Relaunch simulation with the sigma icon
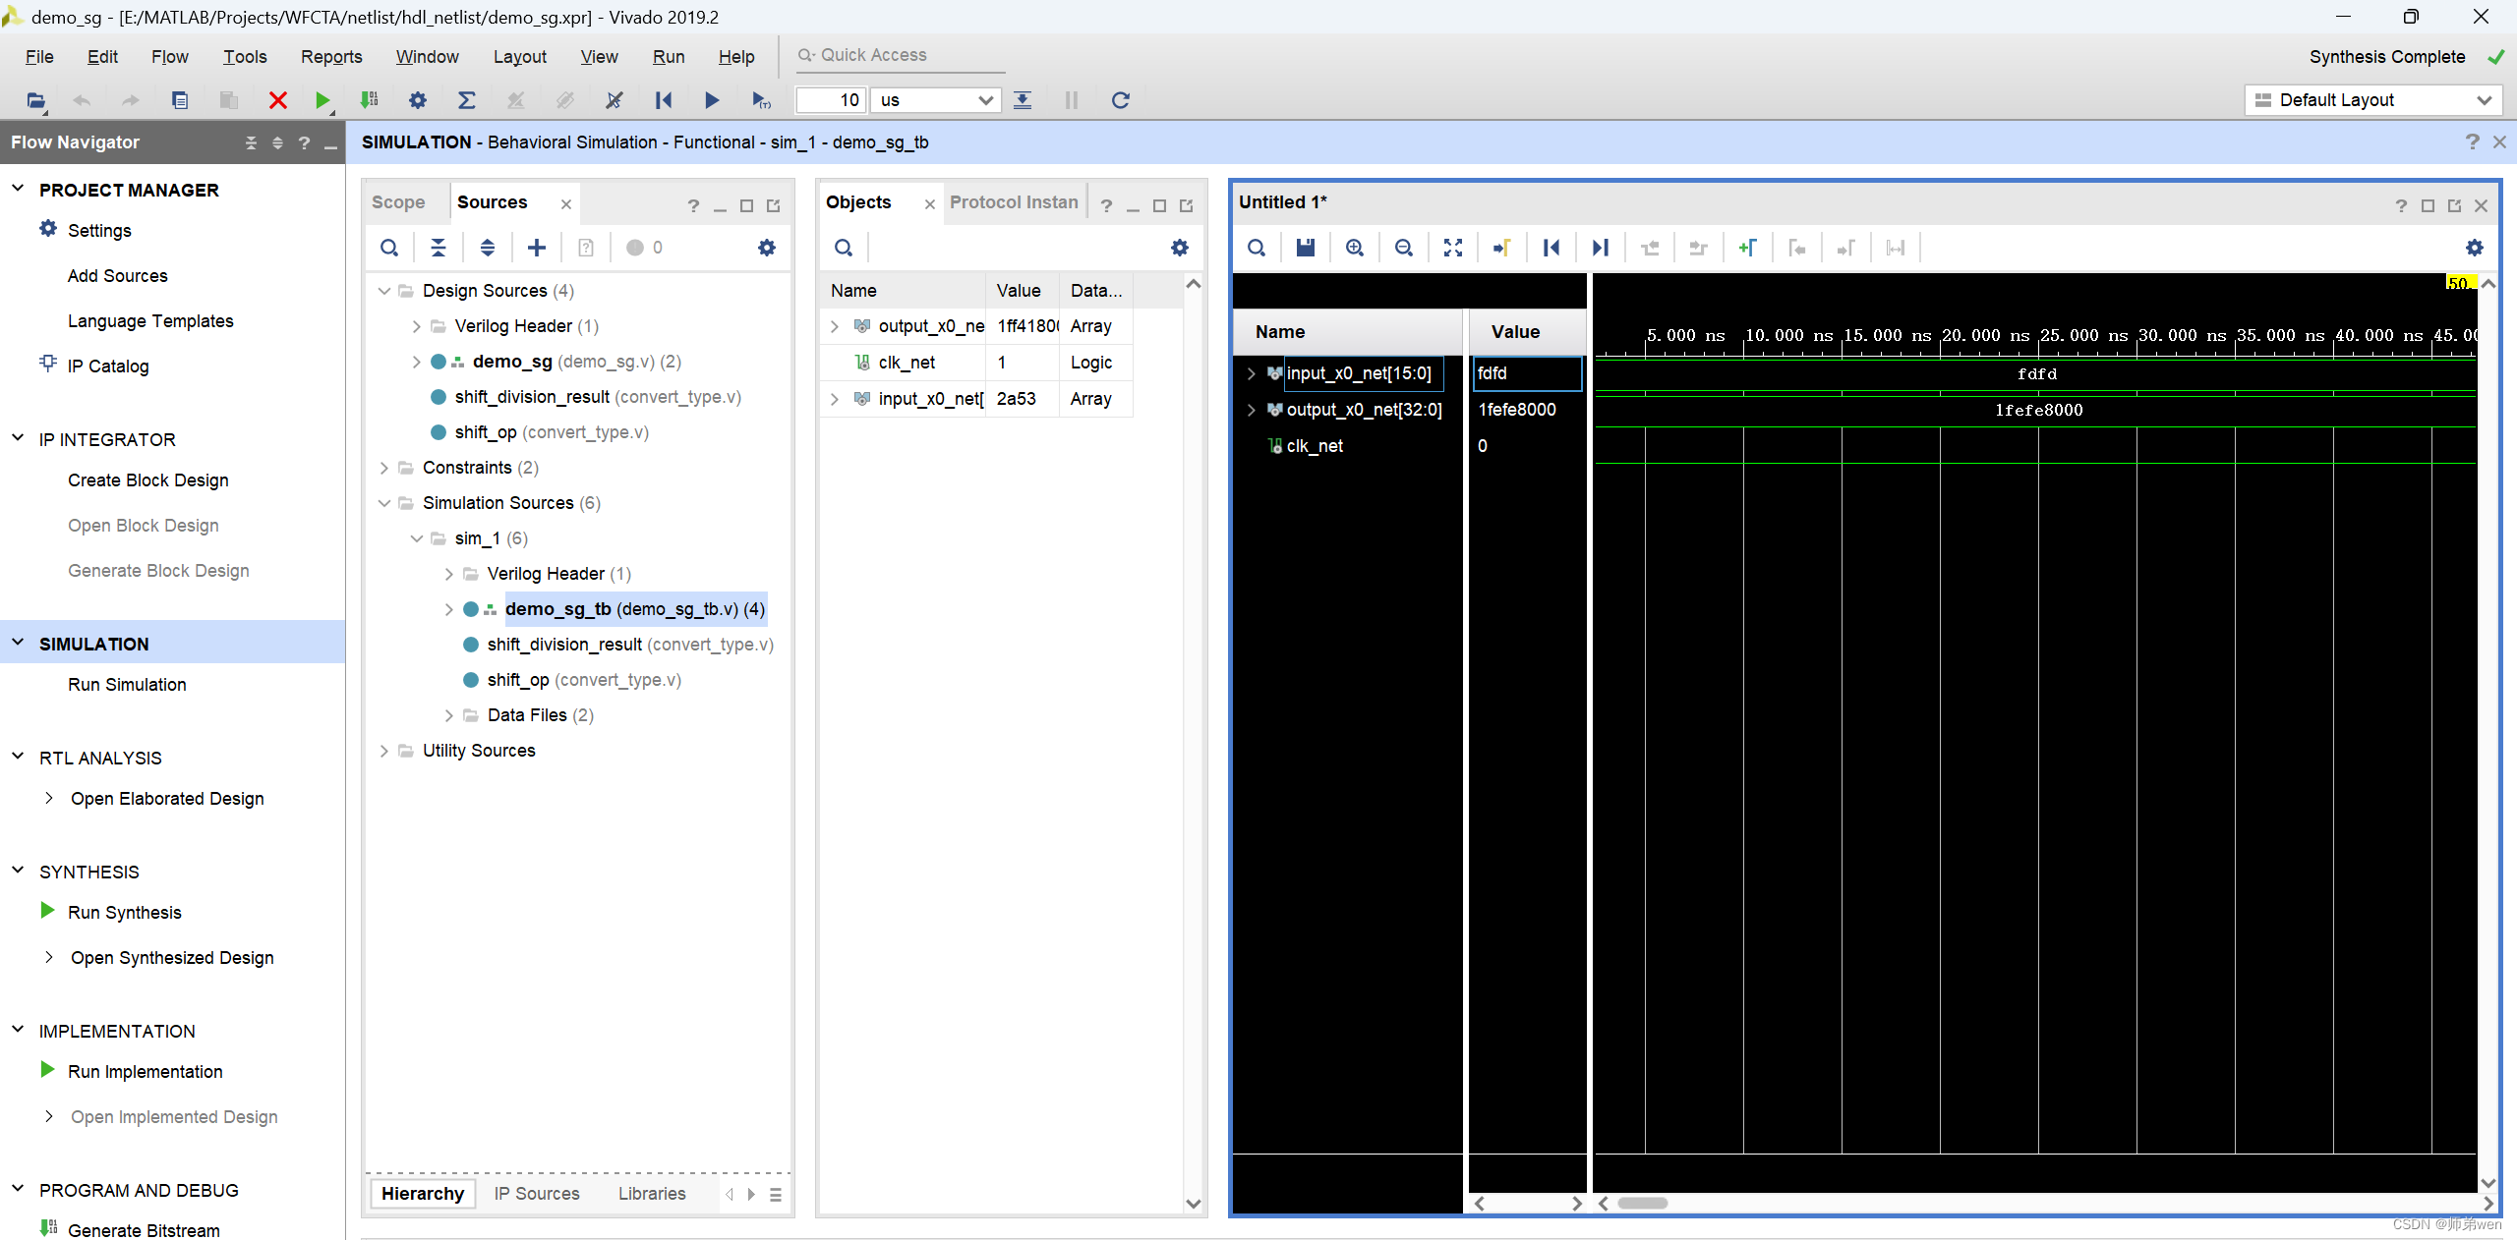The height and width of the screenshot is (1240, 2517). coord(467,99)
